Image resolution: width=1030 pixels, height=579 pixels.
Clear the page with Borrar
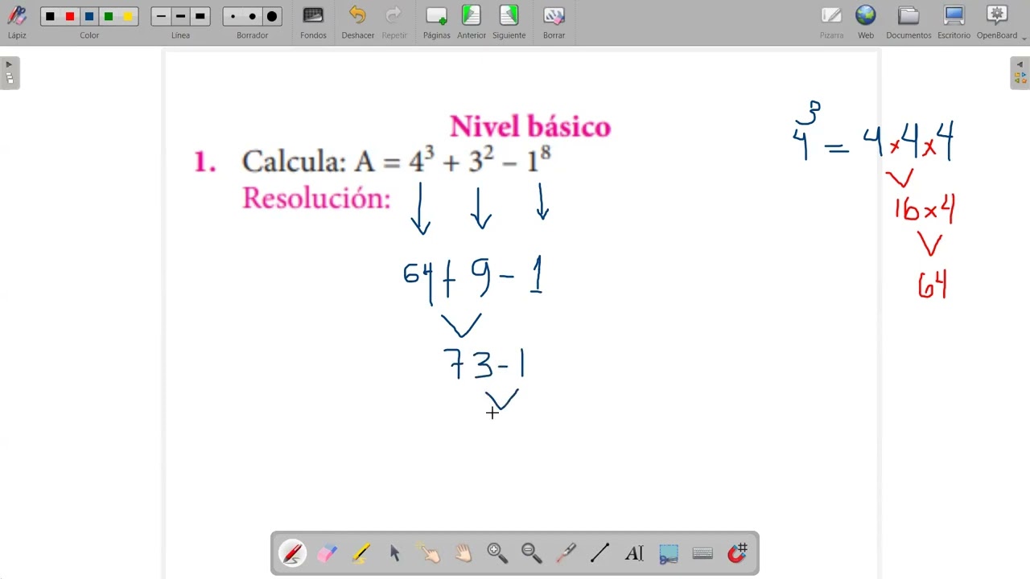point(554,22)
